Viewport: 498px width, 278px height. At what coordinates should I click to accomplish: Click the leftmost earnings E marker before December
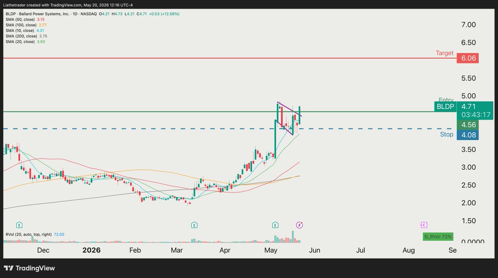tap(19, 225)
